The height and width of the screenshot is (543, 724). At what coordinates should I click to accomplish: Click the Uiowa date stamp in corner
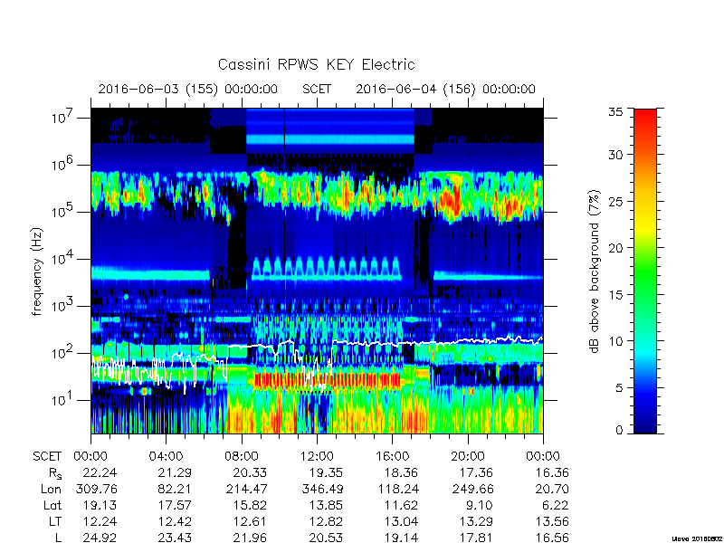tap(698, 538)
